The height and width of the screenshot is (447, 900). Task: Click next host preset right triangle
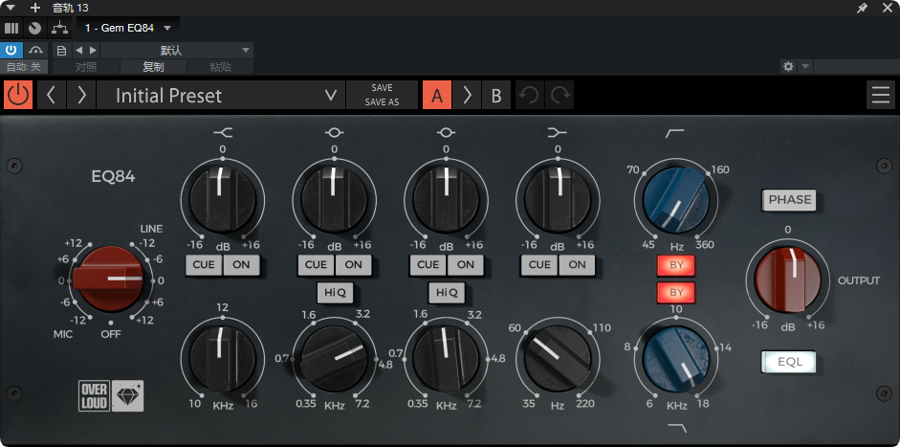[x=93, y=50]
